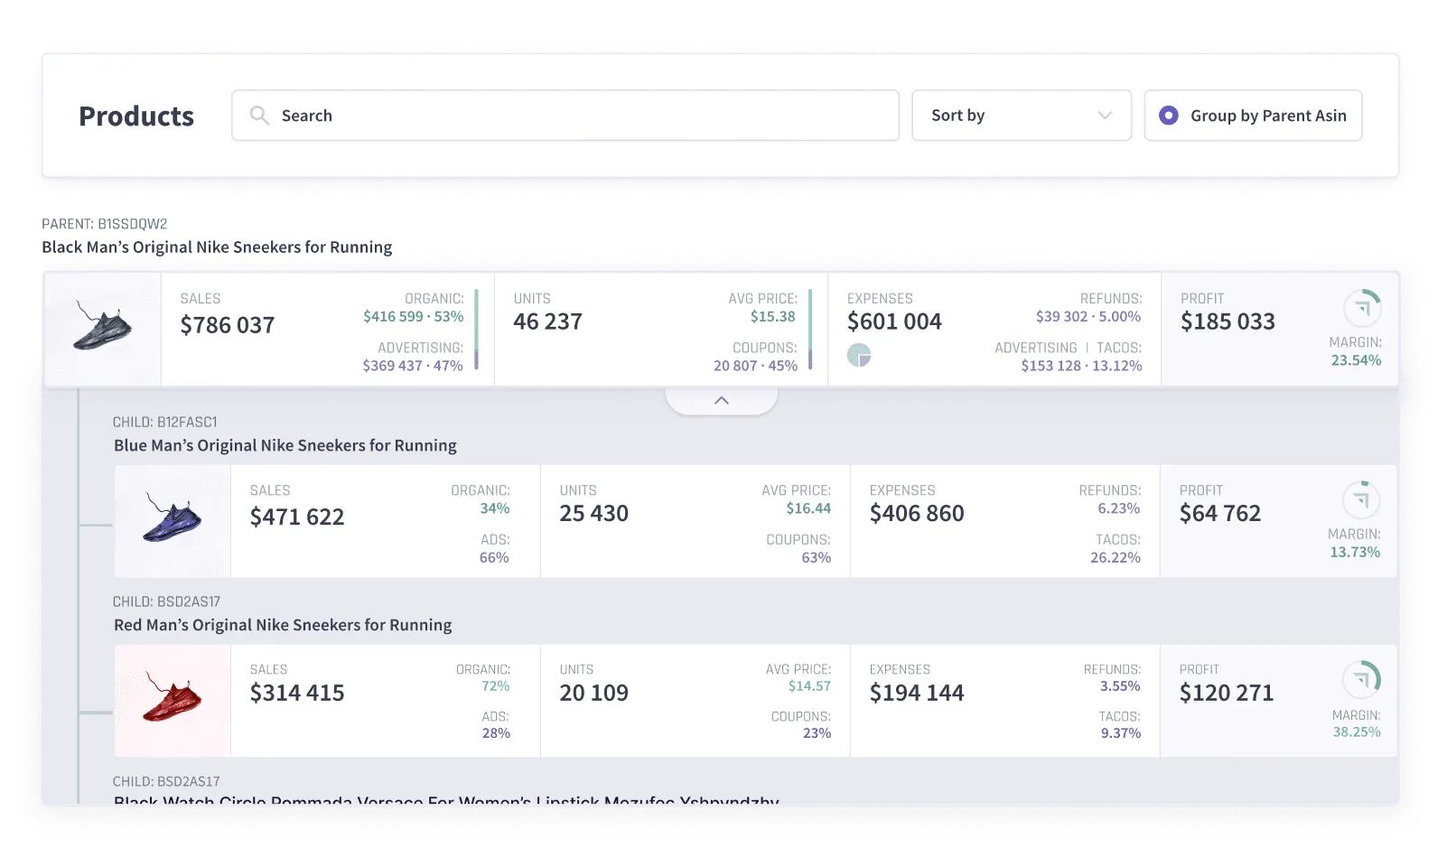Image resolution: width=1447 pixels, height=857 pixels.
Task: Click title Black Man's Original Nike Sneakers
Action: point(217,247)
